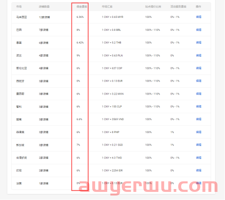
Task: Select the 佣金费率 column header
Action: [82, 6]
